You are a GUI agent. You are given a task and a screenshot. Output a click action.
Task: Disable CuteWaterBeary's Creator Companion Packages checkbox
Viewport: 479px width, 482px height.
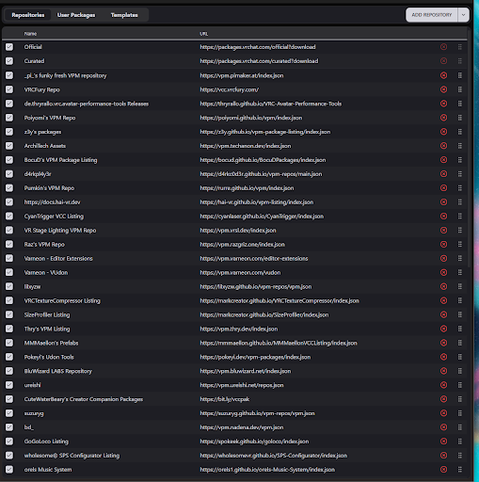9,399
